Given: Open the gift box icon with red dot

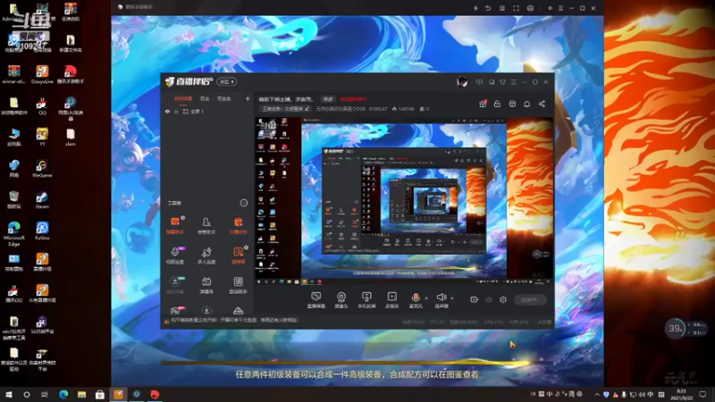Looking at the screenshot, I should click(x=483, y=104).
